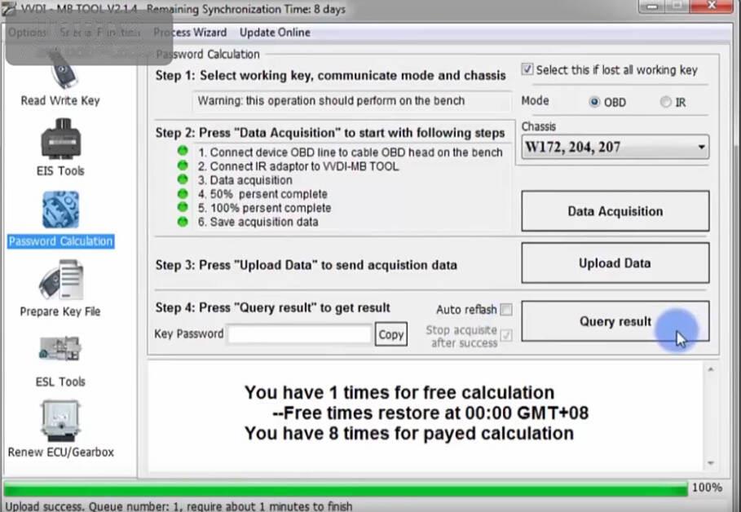Click '1. Connect device OBD line' step
Viewport: 741px width, 512px height.
click(351, 152)
